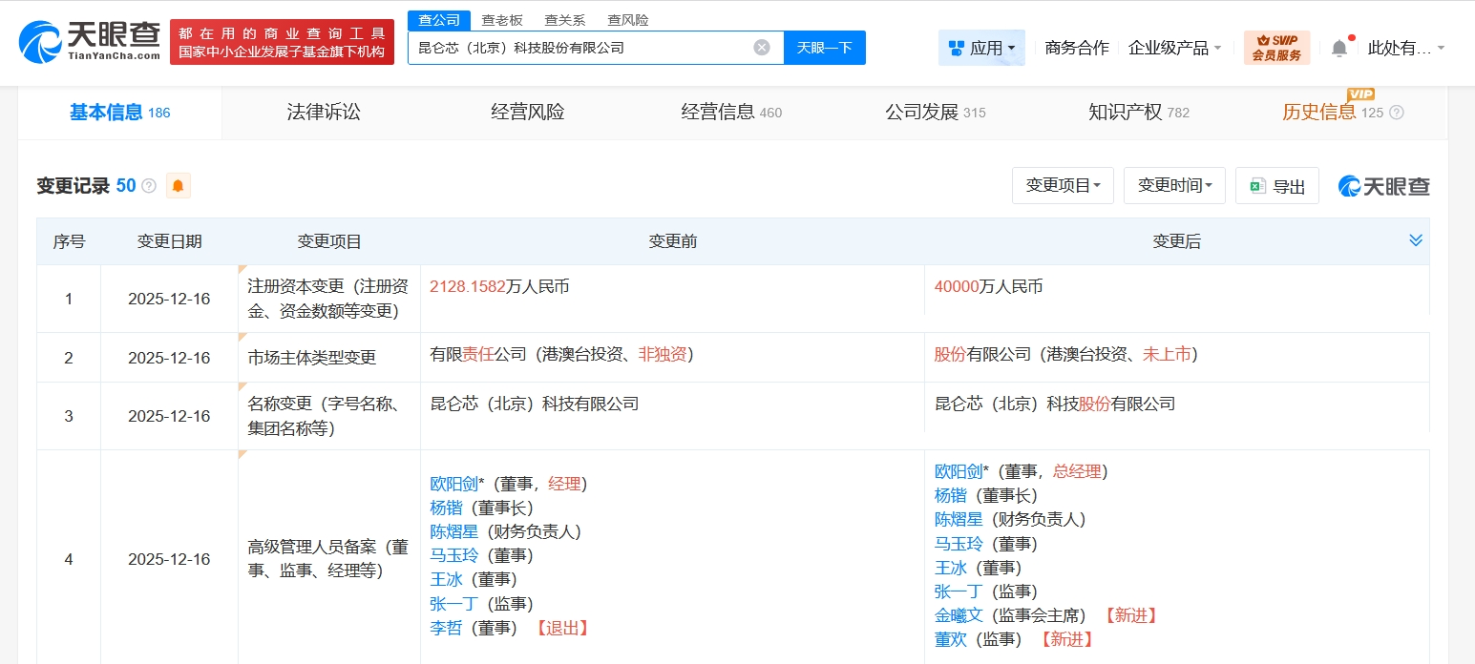
Task: Open the SVIP 会员服务 badge
Action: (x=1276, y=46)
